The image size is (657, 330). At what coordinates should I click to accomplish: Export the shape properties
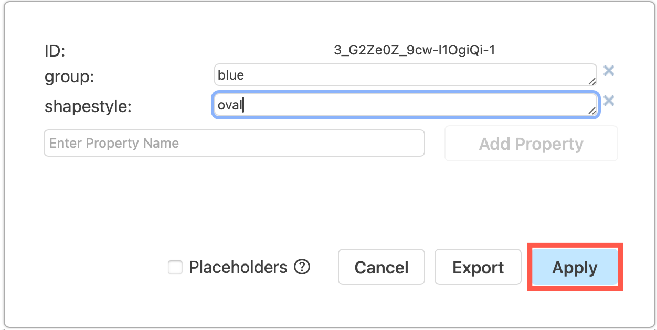[x=478, y=267]
